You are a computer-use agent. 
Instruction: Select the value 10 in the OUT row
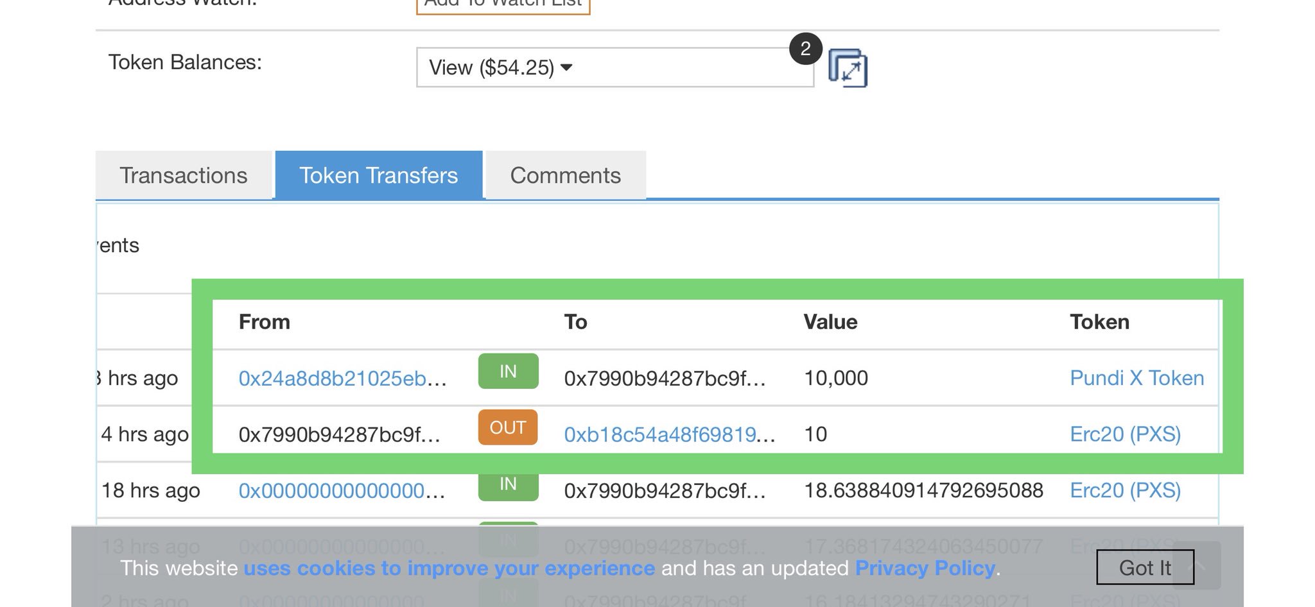815,434
